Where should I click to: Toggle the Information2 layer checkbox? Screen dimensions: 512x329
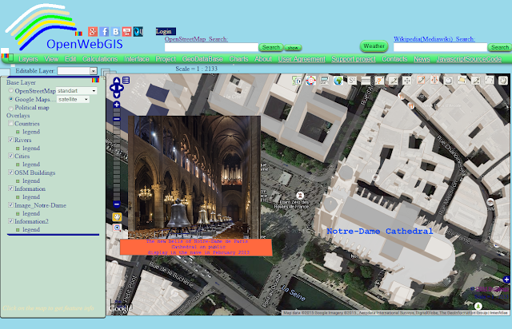click(x=10, y=221)
